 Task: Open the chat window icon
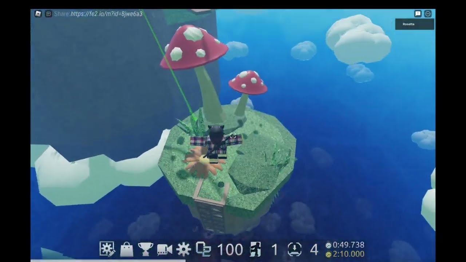click(x=48, y=14)
